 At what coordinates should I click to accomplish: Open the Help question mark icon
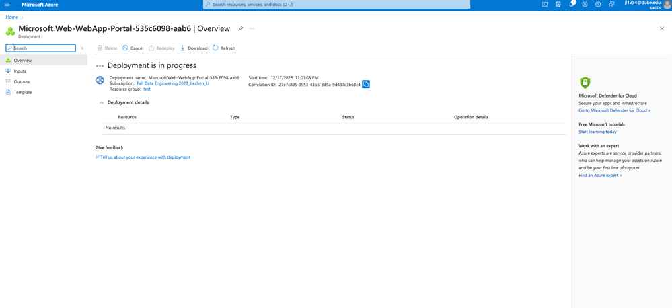[x=598, y=5]
